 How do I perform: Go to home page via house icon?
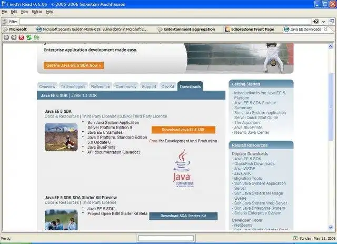click(x=36, y=37)
